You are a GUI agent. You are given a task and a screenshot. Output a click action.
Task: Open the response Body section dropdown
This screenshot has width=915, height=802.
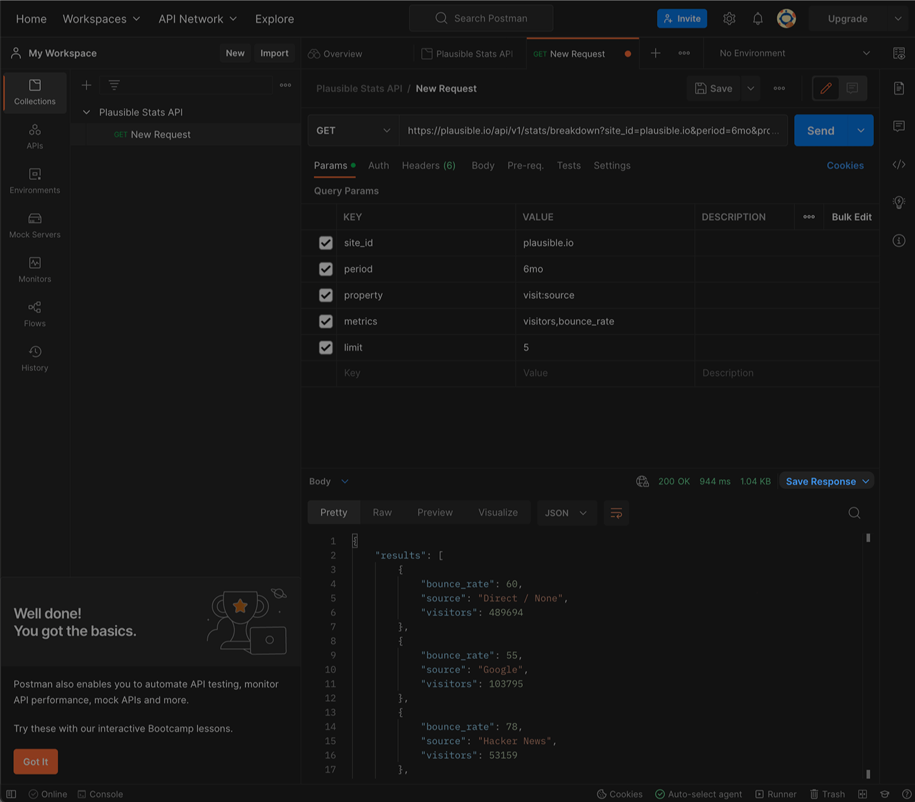328,482
